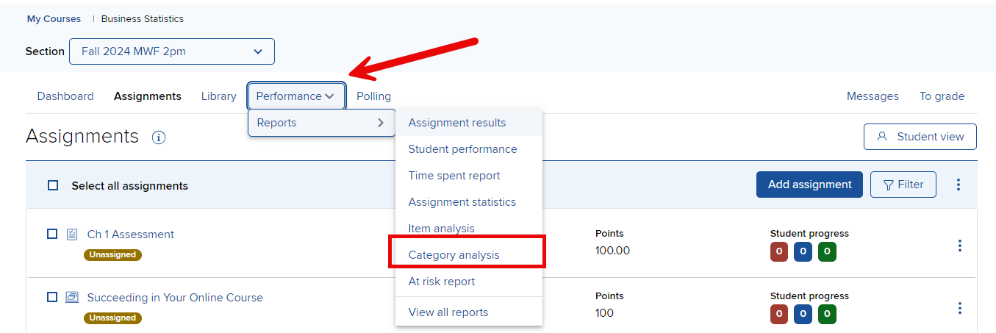Expand the Reports submenu
Image resolution: width=996 pixels, height=333 pixels.
coord(321,123)
